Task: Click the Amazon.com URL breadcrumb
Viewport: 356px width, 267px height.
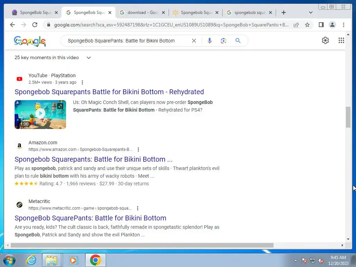Action: 80,149
